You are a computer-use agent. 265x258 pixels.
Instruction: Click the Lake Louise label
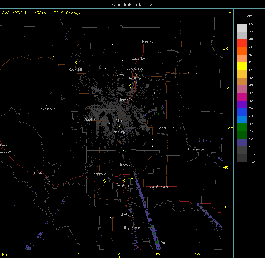pos(6,148)
